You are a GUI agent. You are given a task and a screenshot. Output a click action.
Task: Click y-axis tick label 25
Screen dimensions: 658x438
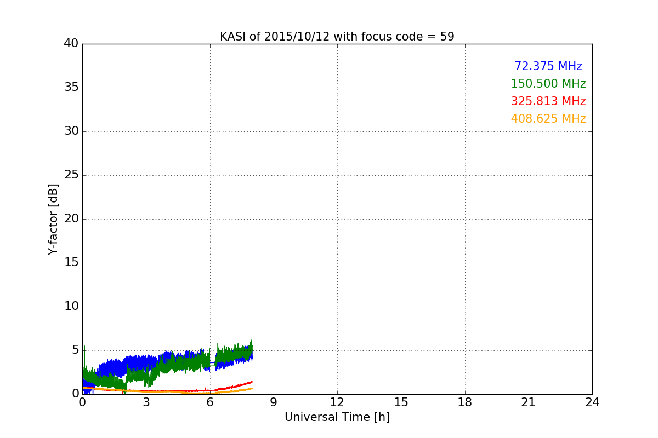point(71,175)
